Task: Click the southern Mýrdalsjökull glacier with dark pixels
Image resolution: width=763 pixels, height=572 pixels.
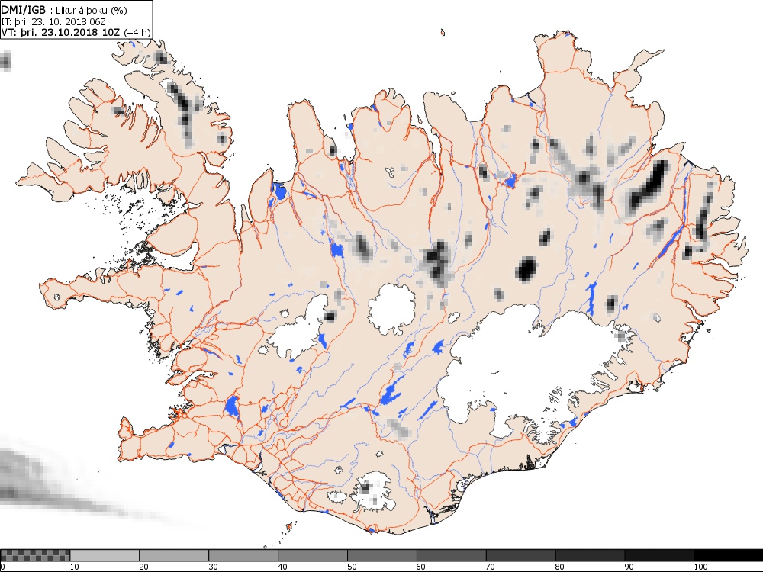Action: tap(373, 491)
